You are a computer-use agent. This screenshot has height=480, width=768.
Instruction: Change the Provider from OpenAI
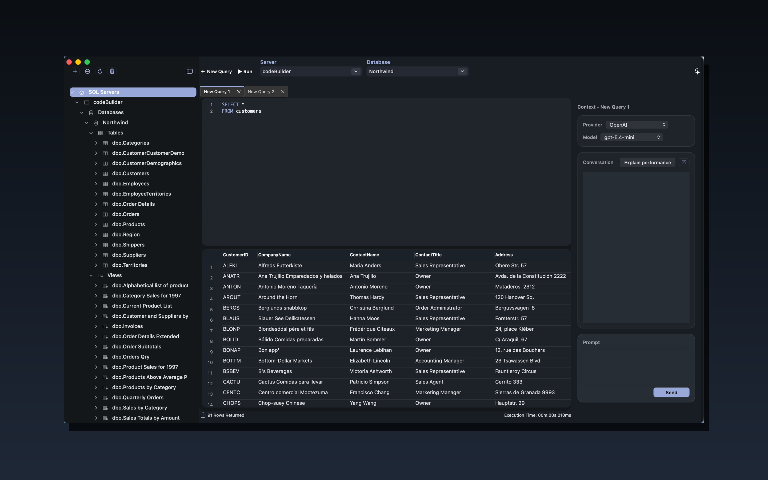coord(637,125)
